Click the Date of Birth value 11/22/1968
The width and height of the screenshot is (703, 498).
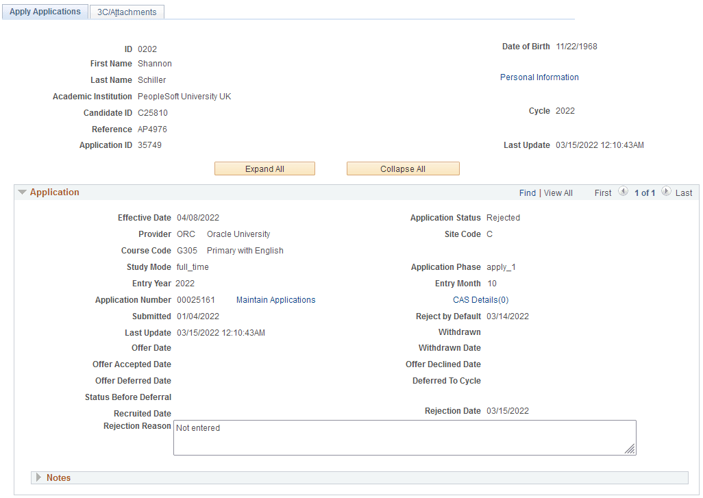(x=576, y=47)
